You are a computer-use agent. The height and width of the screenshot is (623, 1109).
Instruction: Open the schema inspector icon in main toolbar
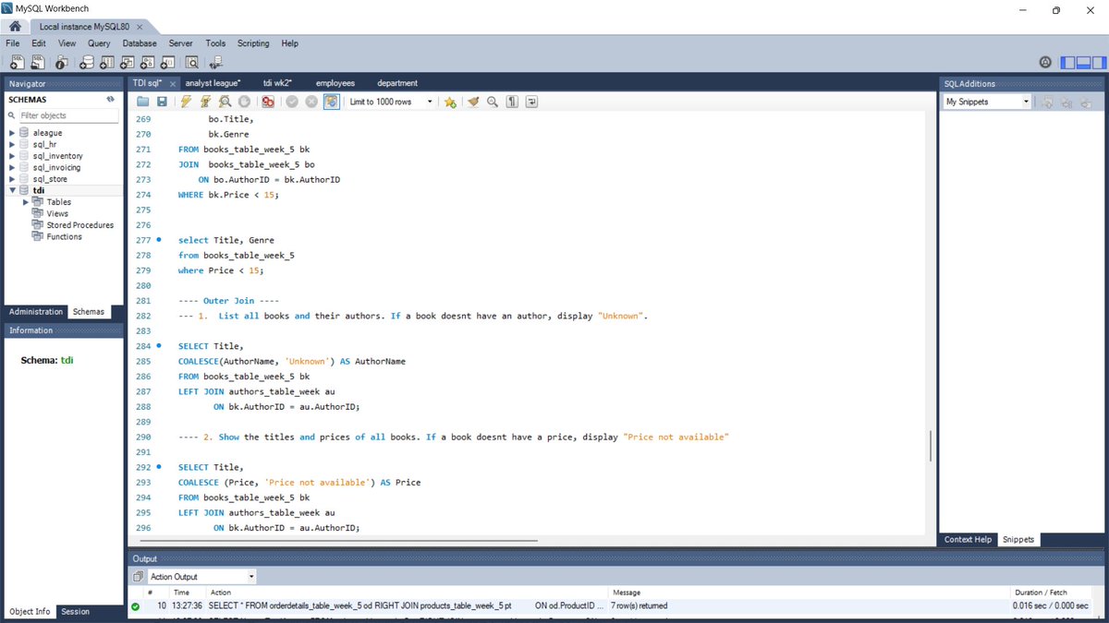point(61,63)
